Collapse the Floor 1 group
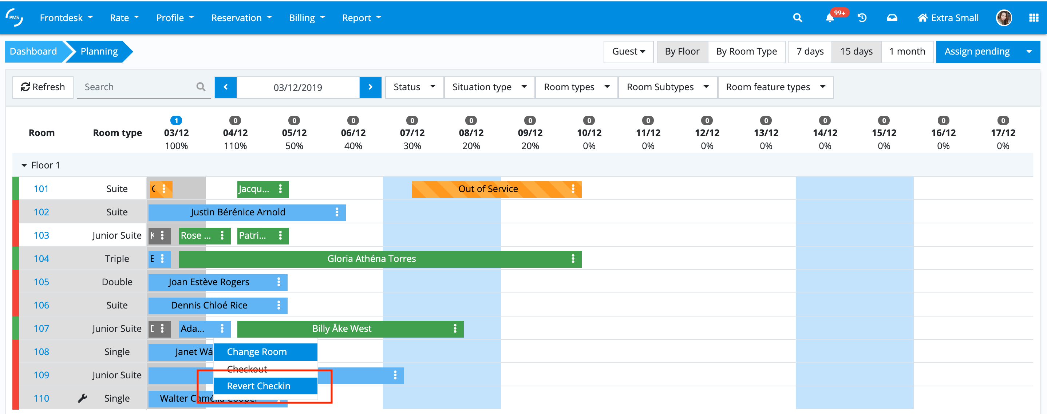 [x=24, y=166]
